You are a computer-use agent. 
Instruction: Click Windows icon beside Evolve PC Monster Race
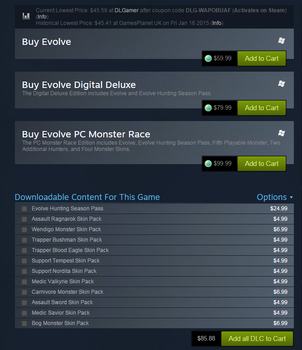[x=282, y=133]
